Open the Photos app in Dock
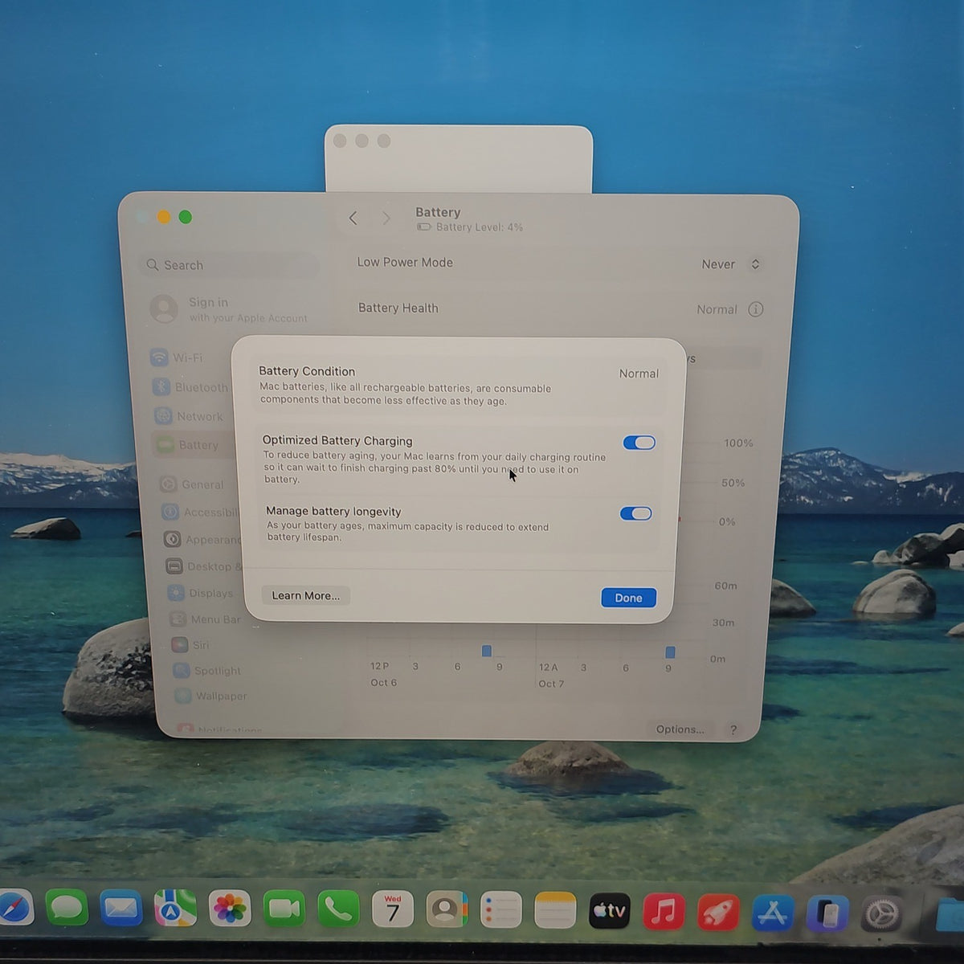Screen dimensions: 964x964 tap(230, 909)
